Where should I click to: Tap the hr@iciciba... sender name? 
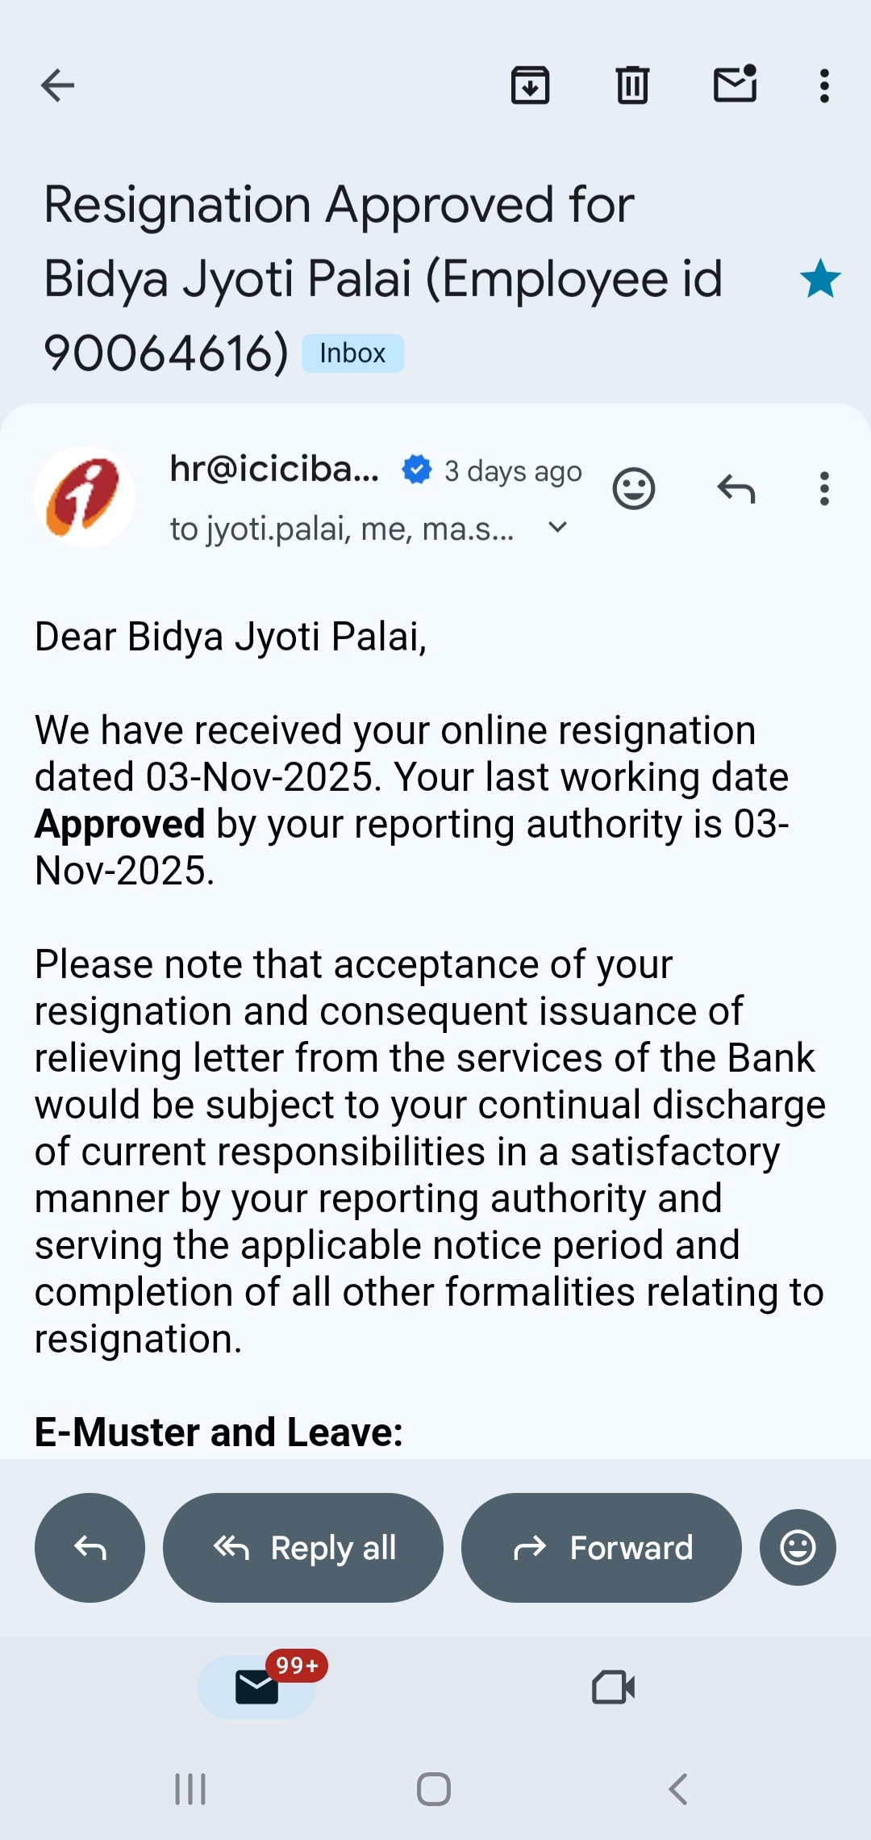click(274, 470)
